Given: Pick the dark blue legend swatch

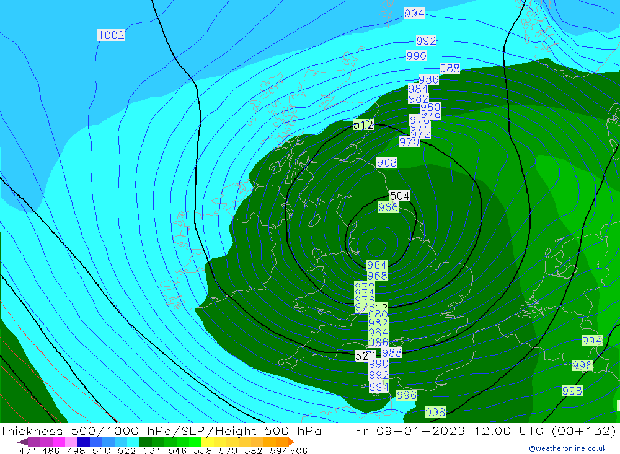Looking at the screenshot, I should (84, 442).
